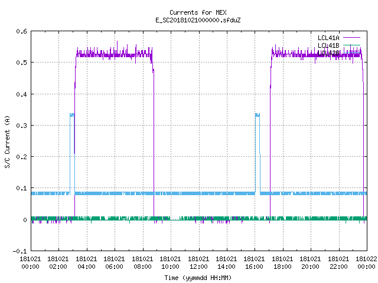Click the LCL42B legend label

[x=328, y=53]
